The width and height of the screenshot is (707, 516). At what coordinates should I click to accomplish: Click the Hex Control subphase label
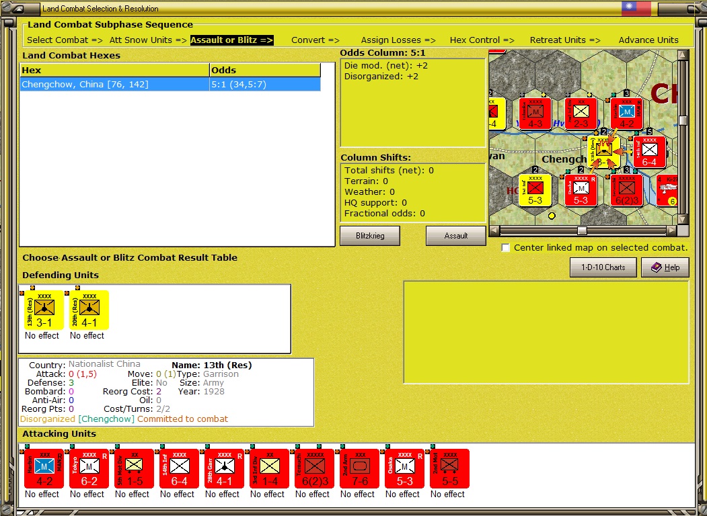point(482,40)
